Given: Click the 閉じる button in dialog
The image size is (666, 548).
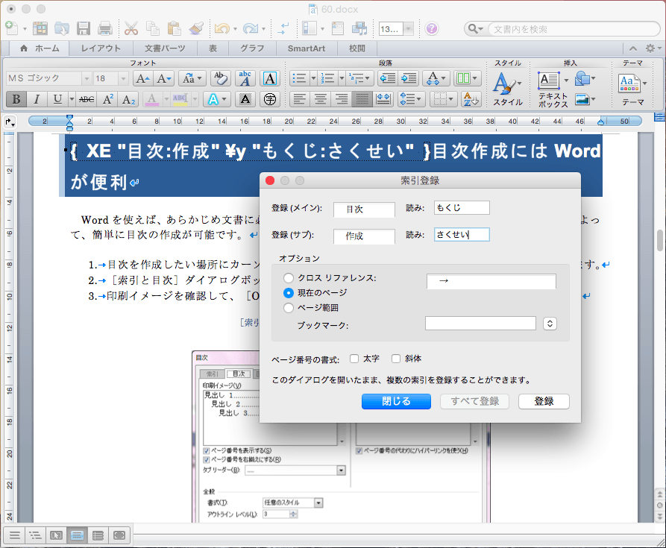Looking at the screenshot, I should click(x=396, y=402).
